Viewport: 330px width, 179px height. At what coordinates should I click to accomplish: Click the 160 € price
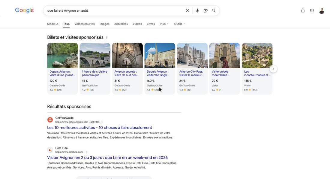coord(151,81)
